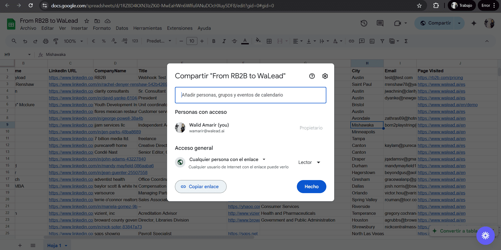
Task: Expand the Compartir button dropdown arrow
Action: [x=459, y=23]
